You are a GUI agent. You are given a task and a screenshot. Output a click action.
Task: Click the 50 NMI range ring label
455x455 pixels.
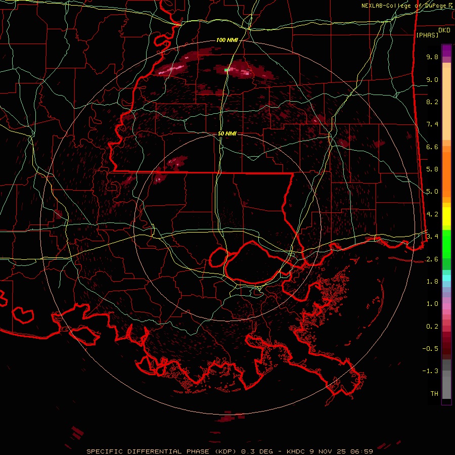(x=227, y=133)
